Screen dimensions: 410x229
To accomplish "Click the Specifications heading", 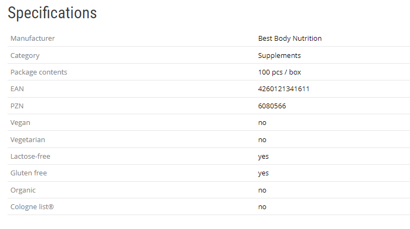I will (x=52, y=13).
